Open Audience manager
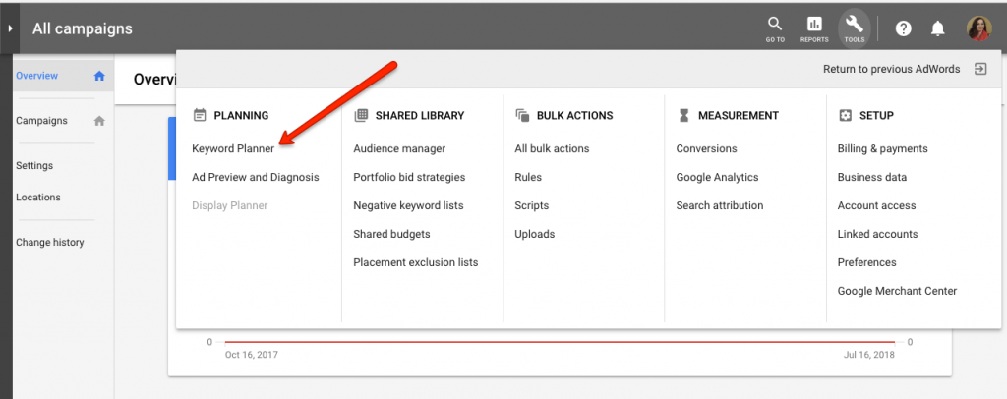 click(399, 148)
